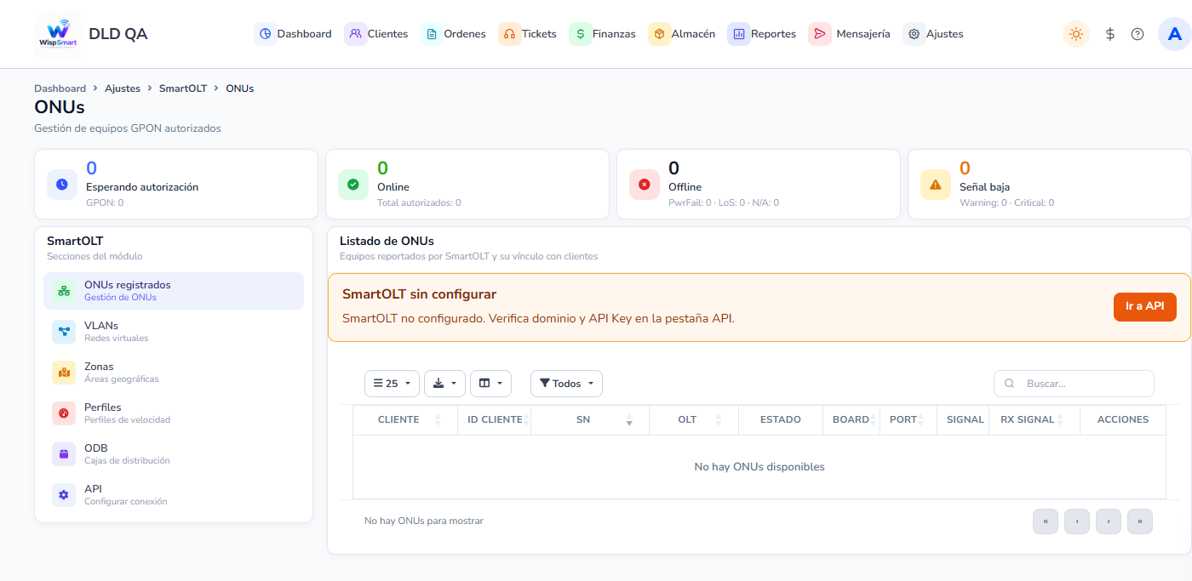The height and width of the screenshot is (581, 1192).
Task: Click the Buscar search field
Action: point(1074,384)
